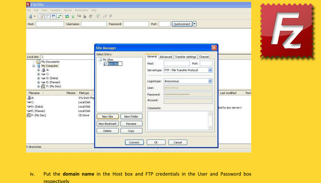Switch to the Transfer settings tab
Screen dimensions: 321x183
186,57
